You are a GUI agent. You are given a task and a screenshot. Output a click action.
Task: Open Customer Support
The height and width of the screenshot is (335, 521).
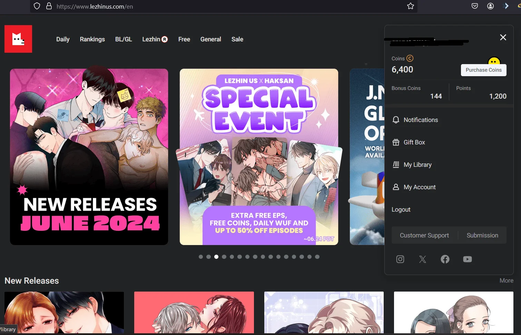(424, 235)
